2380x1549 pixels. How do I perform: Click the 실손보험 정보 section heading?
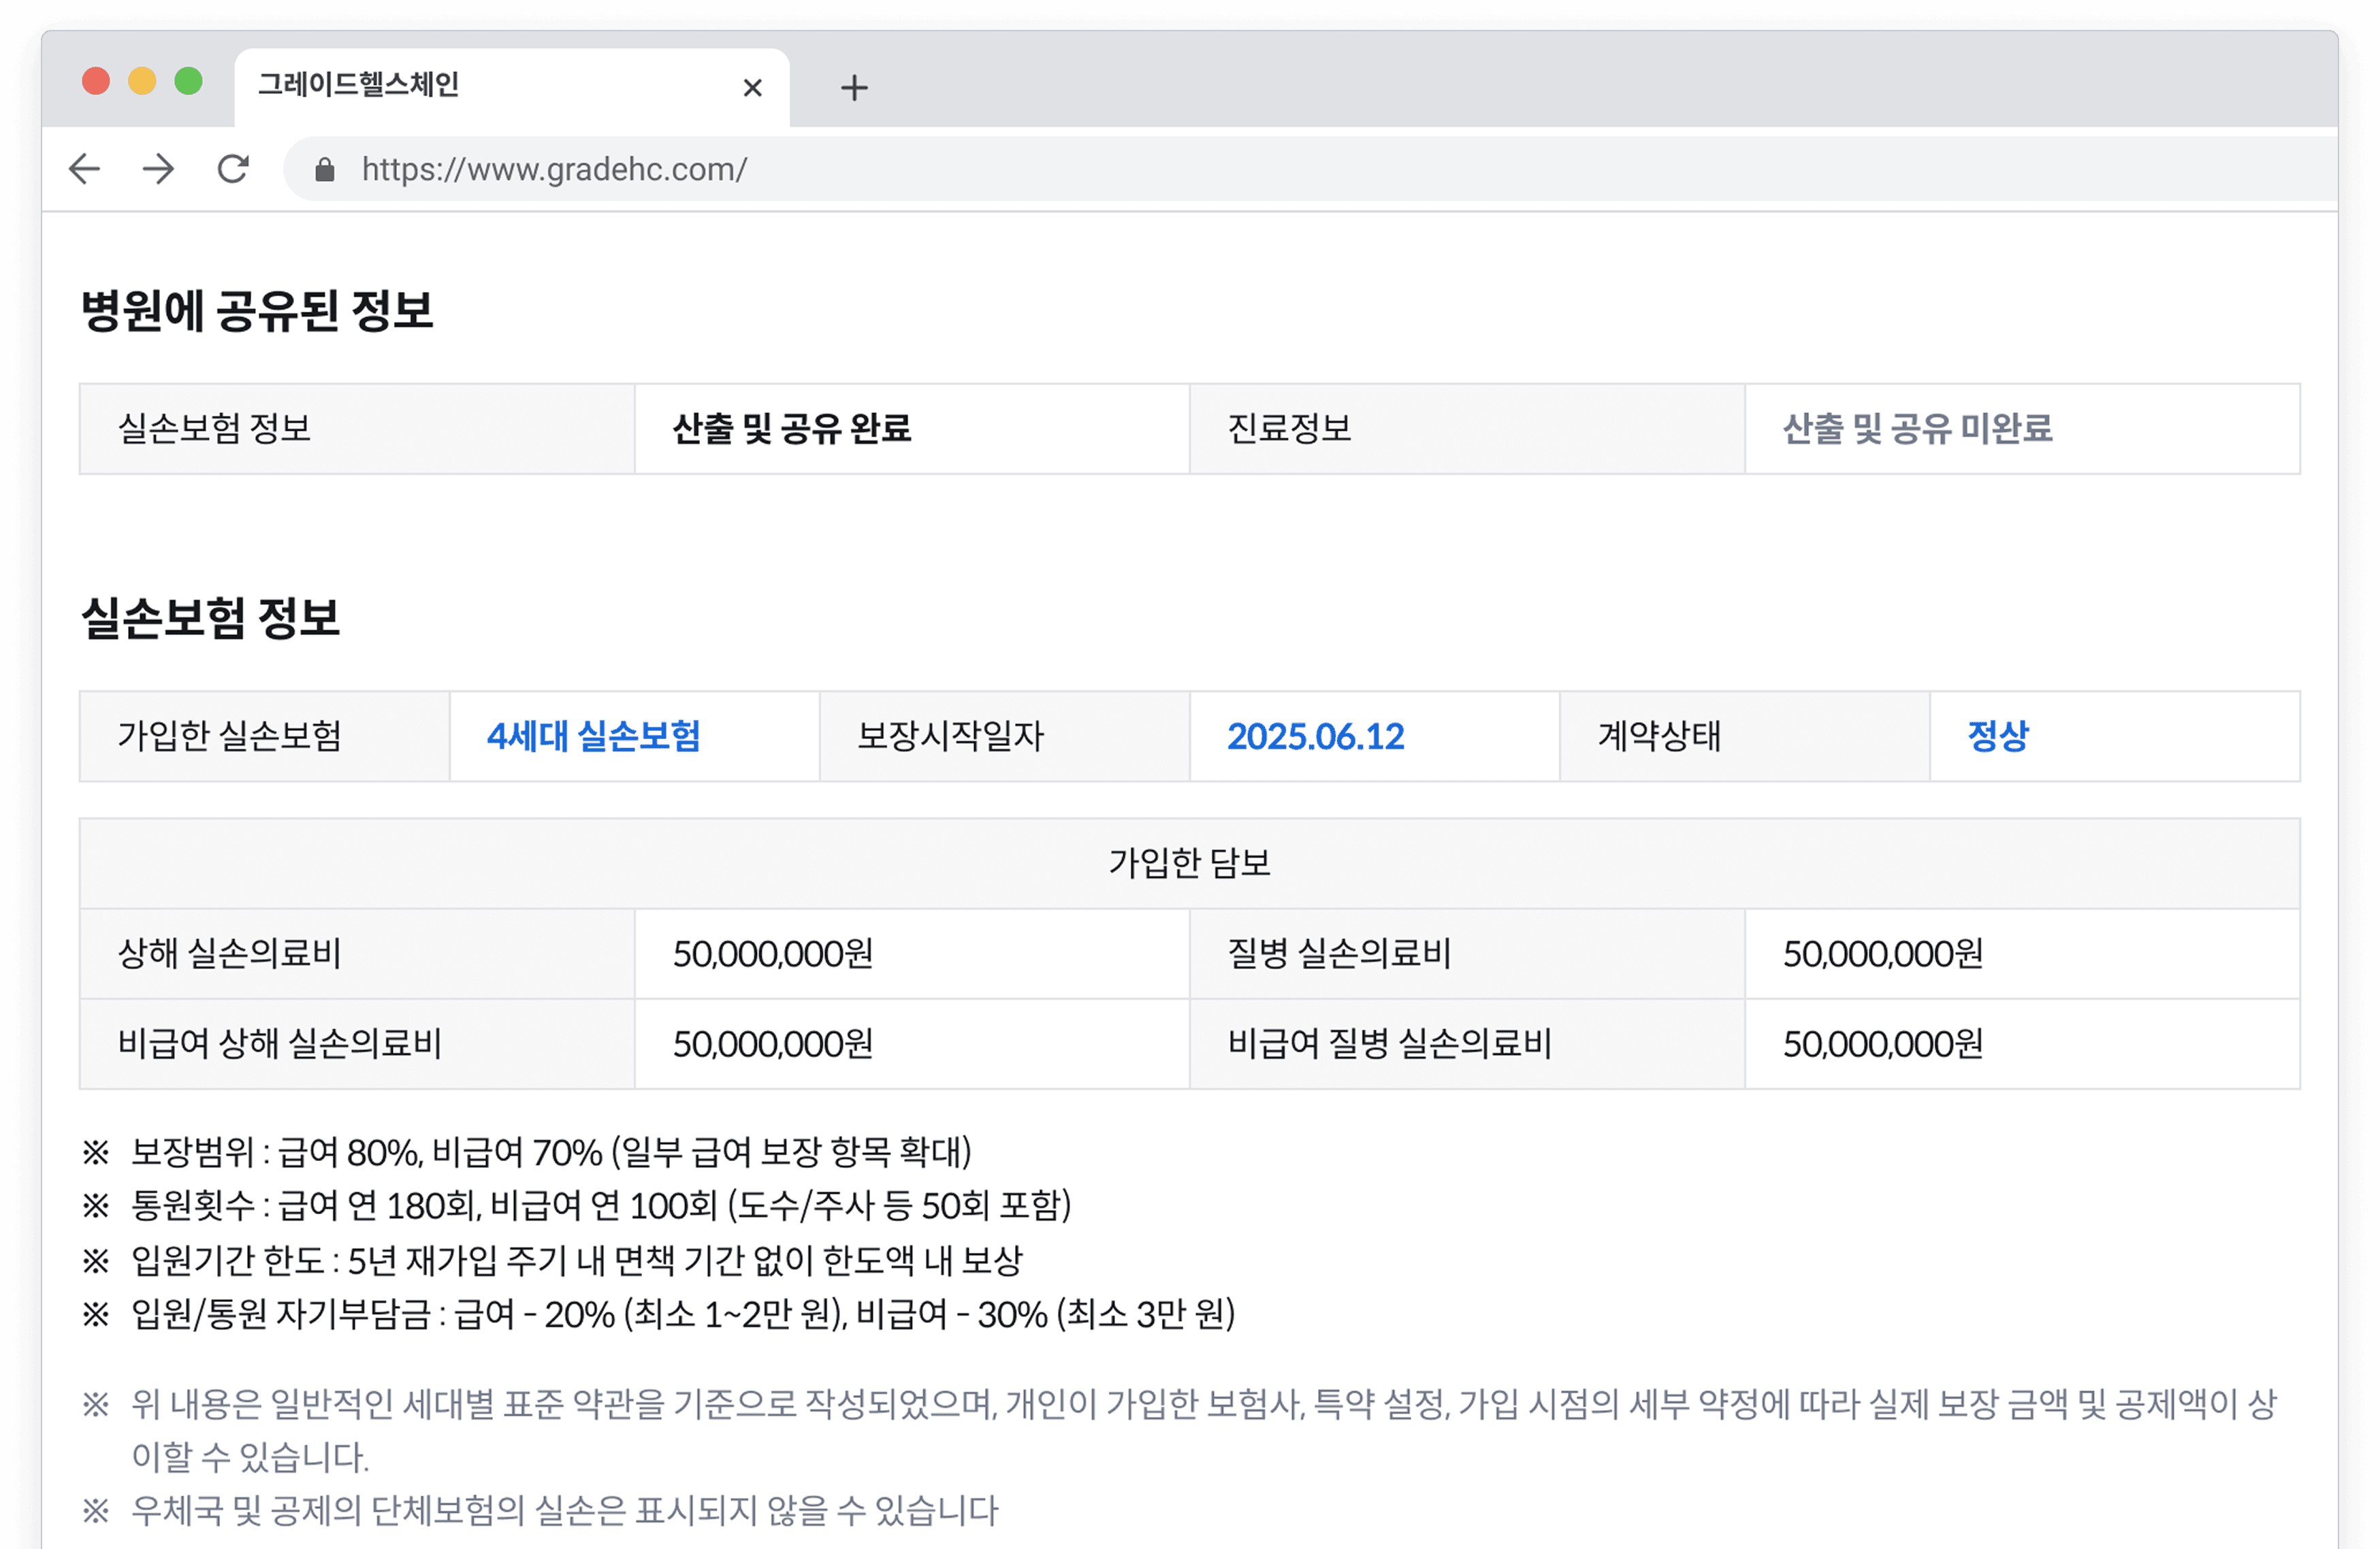coord(210,618)
